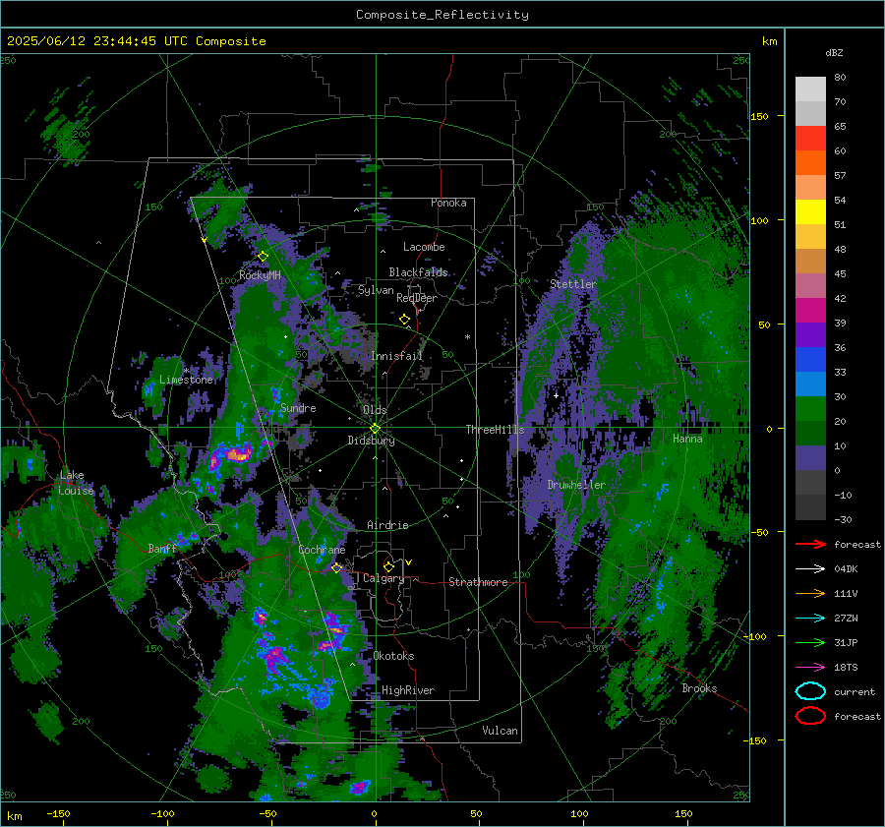
Task: Click the Ponoka town label
Action: point(448,203)
